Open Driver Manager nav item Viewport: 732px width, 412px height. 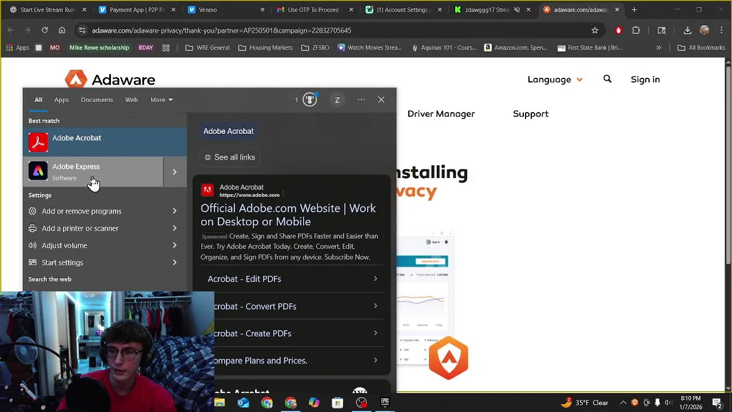click(441, 114)
